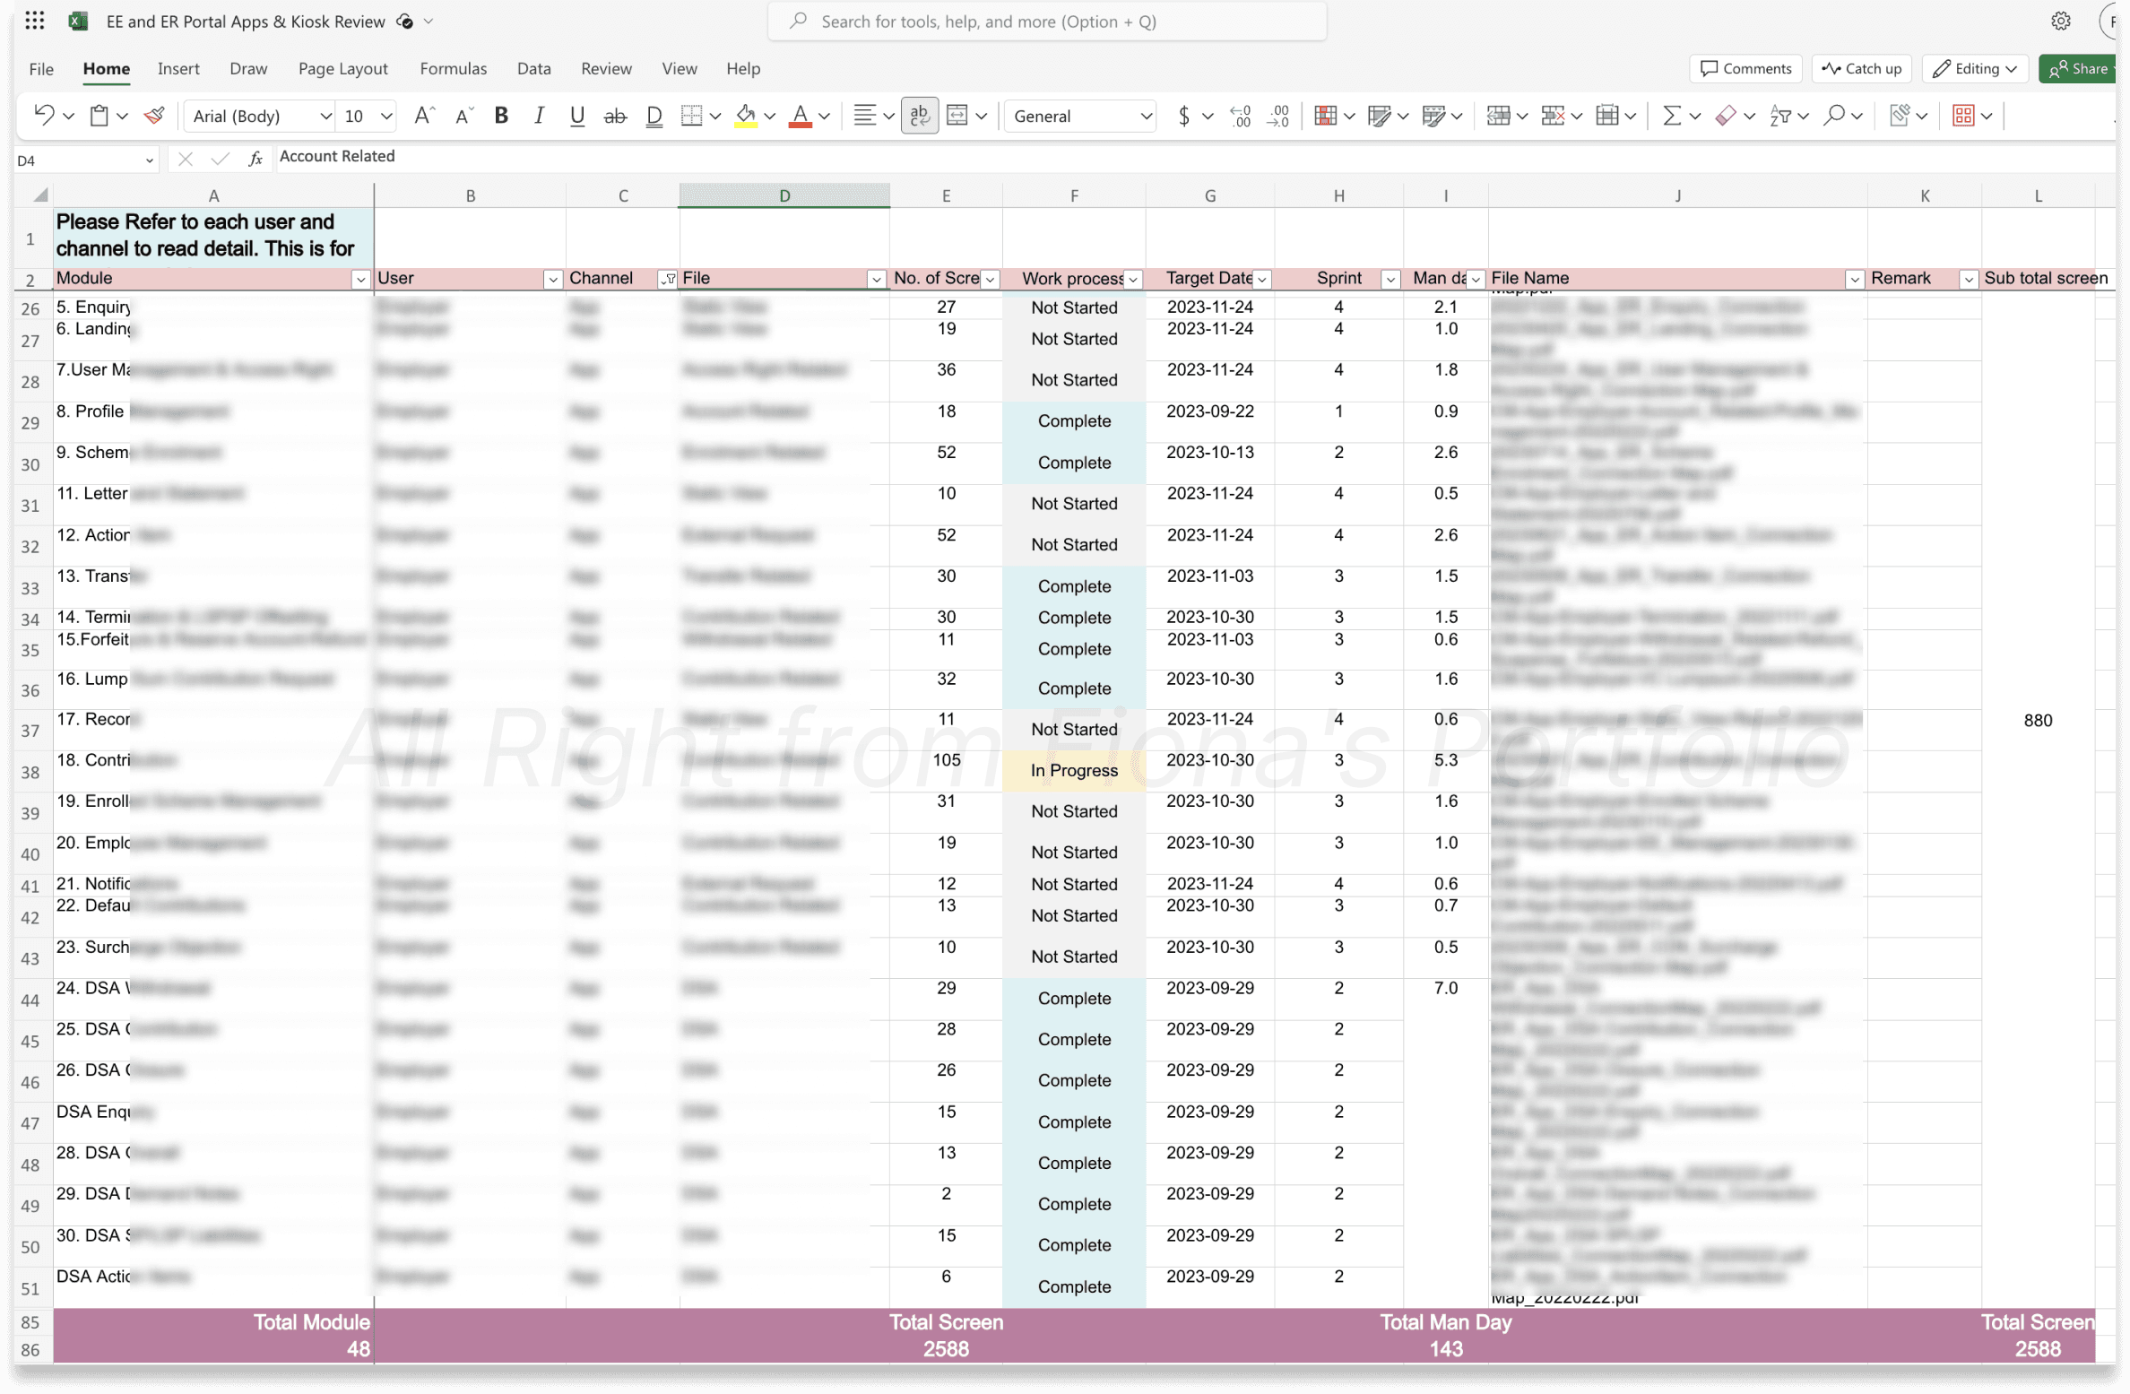
Task: Toggle the Wrap Text button
Action: pyautogui.click(x=920, y=116)
